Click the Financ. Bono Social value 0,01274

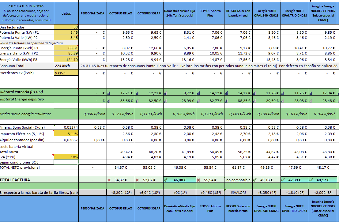tap(66, 127)
